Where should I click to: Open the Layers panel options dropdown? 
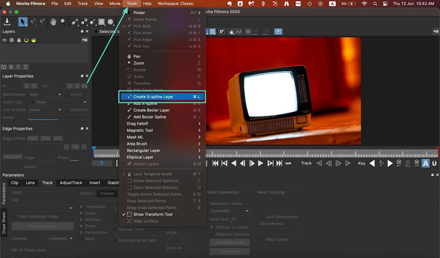(85, 40)
